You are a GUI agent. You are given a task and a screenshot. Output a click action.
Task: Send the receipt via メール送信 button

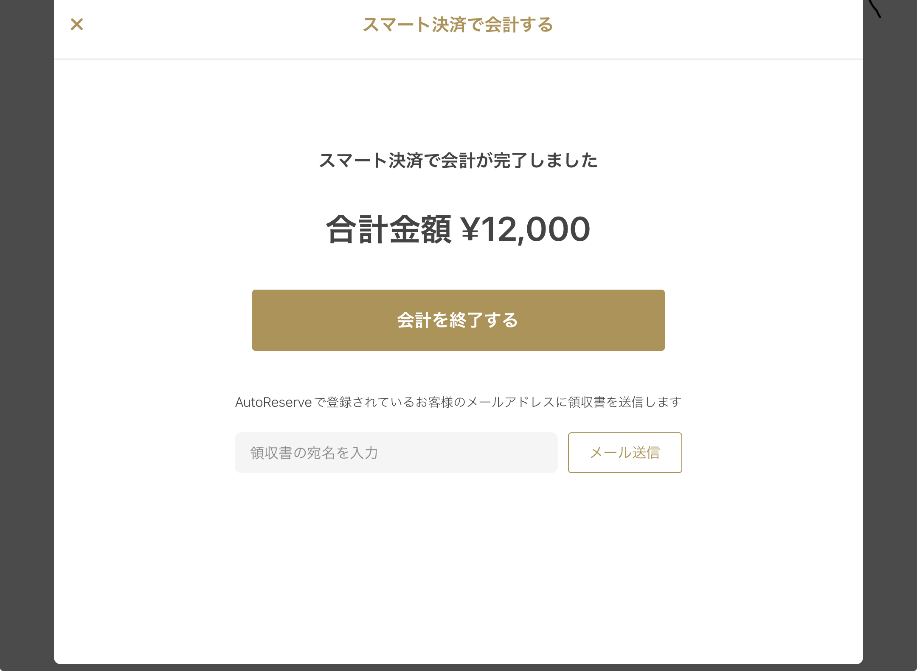[625, 452]
